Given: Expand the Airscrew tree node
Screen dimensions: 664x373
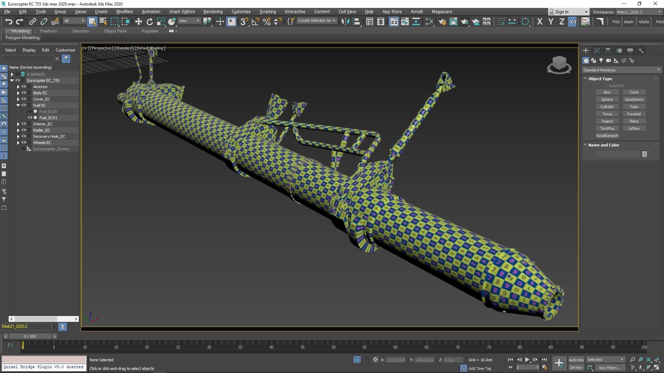Looking at the screenshot, I should click(x=18, y=87).
